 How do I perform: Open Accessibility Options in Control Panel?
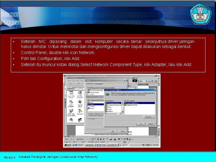click(x=71, y=95)
